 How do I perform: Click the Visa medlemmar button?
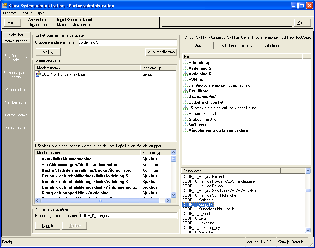[x=161, y=52]
